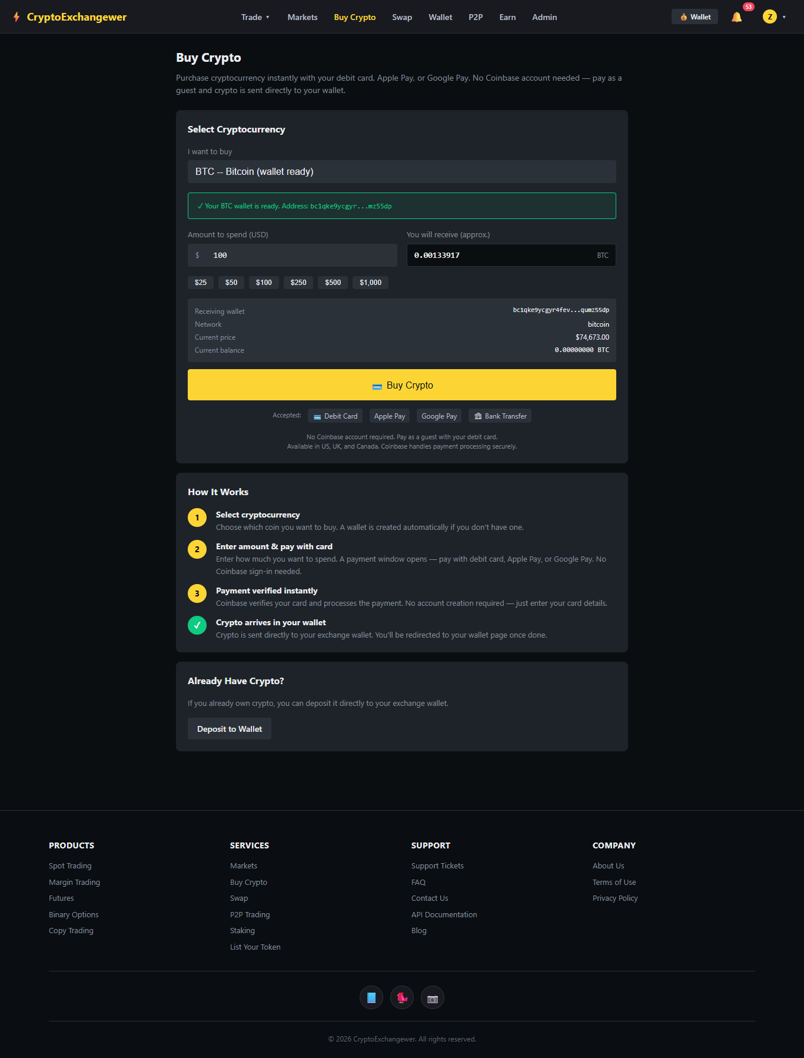Click the You will receive BTC field

pyautogui.click(x=511, y=256)
